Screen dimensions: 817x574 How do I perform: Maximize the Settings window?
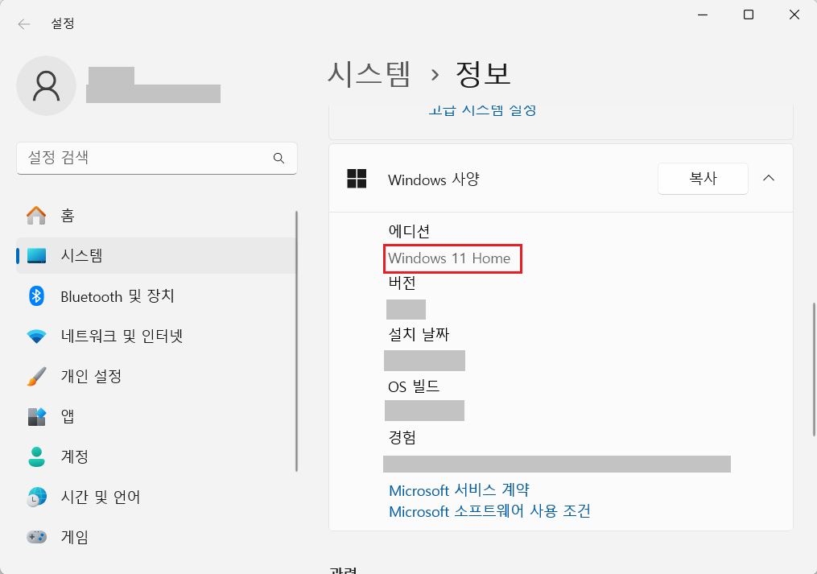tap(749, 14)
